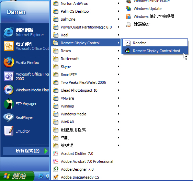The width and height of the screenshot is (193, 181).
Task: Open the 附屬應用程式 program group
Action: [x=86, y=130]
